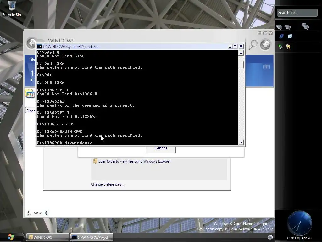Click the explorer window's middle caption button
Screen dimensions: 322x242
265,33
